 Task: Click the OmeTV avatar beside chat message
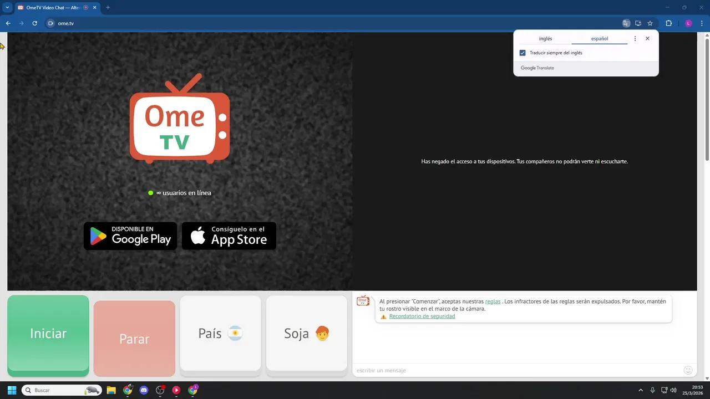(363, 301)
